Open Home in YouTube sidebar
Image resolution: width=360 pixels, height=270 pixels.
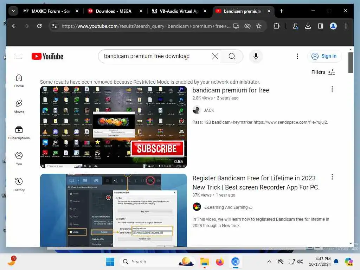19,81
